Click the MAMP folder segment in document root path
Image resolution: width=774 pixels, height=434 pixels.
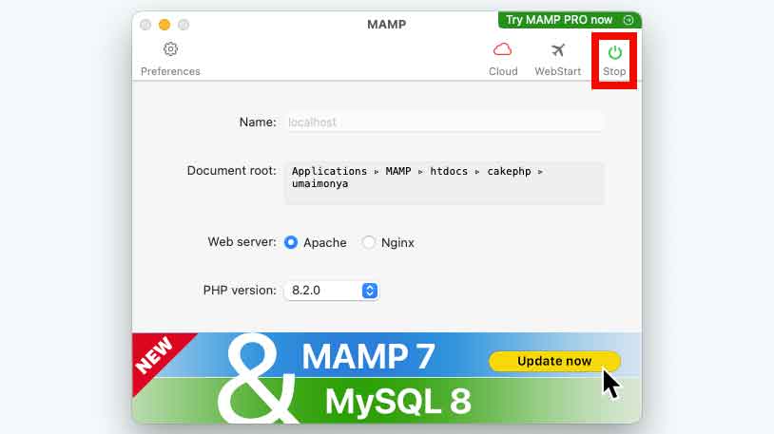click(x=398, y=171)
